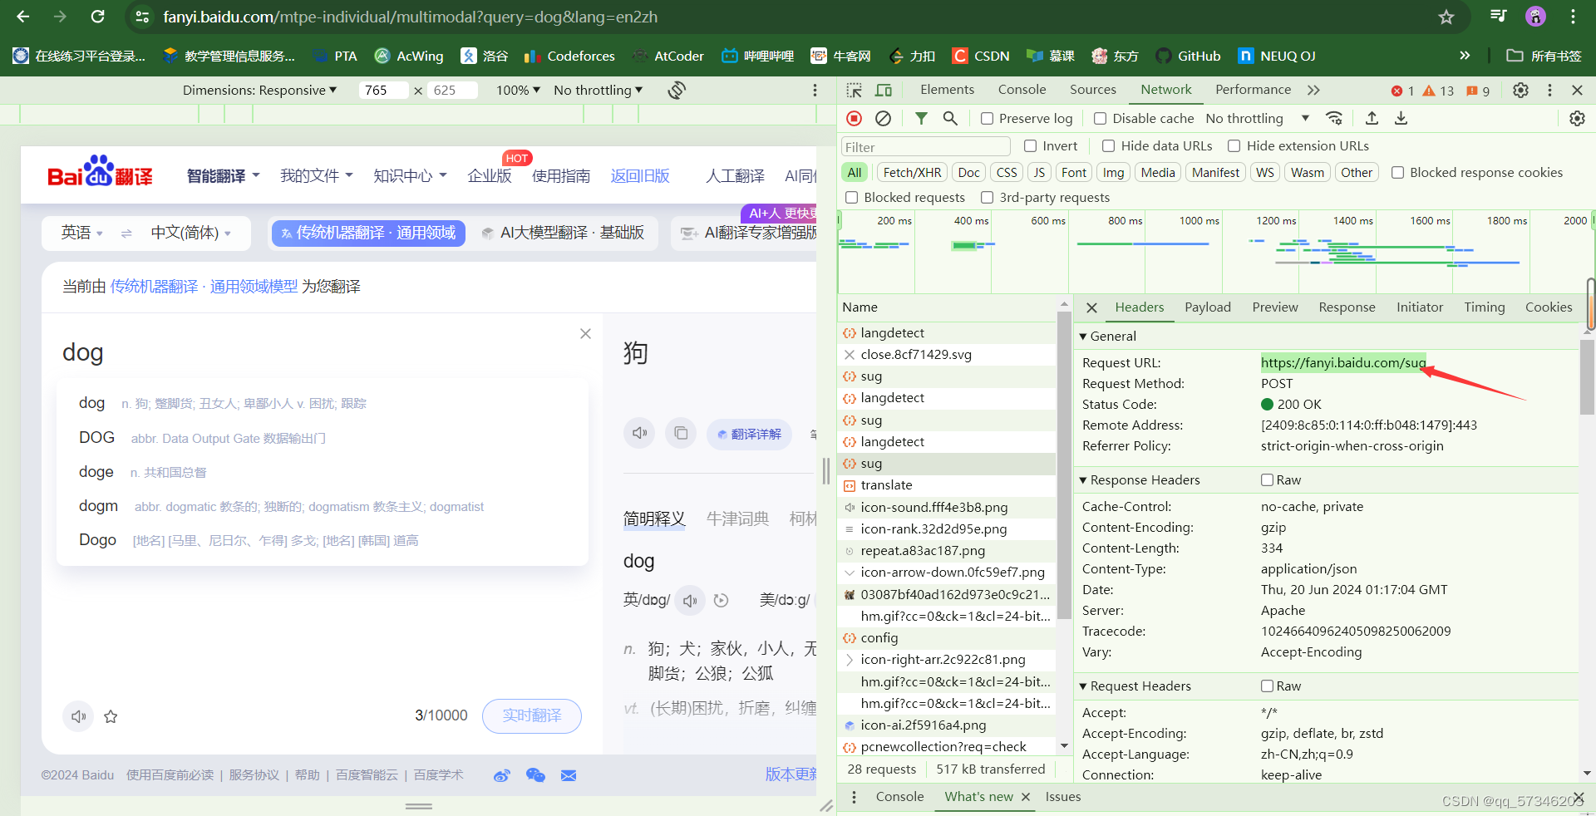Toggle Raw for Response Headers
The image size is (1596, 816).
1268,480
